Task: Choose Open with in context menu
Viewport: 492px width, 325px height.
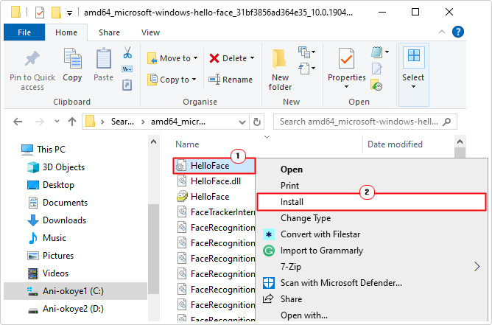Action: click(372, 315)
